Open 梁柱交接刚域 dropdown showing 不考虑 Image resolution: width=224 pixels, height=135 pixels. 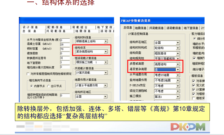point(167,91)
